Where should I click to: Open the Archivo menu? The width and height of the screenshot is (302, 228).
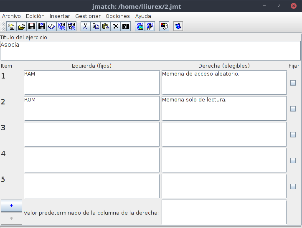tap(11, 16)
